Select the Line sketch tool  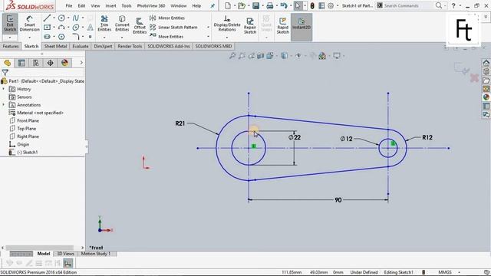[47, 18]
